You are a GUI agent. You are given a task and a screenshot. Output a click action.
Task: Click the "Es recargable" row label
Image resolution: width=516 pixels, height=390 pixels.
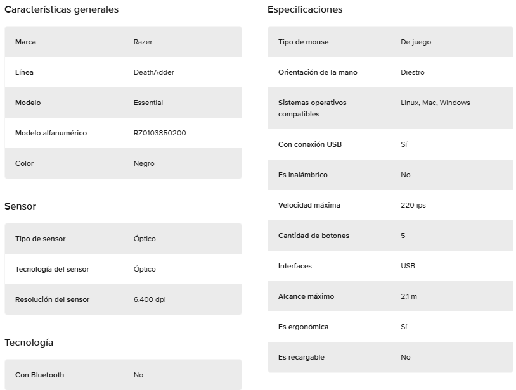[301, 357]
